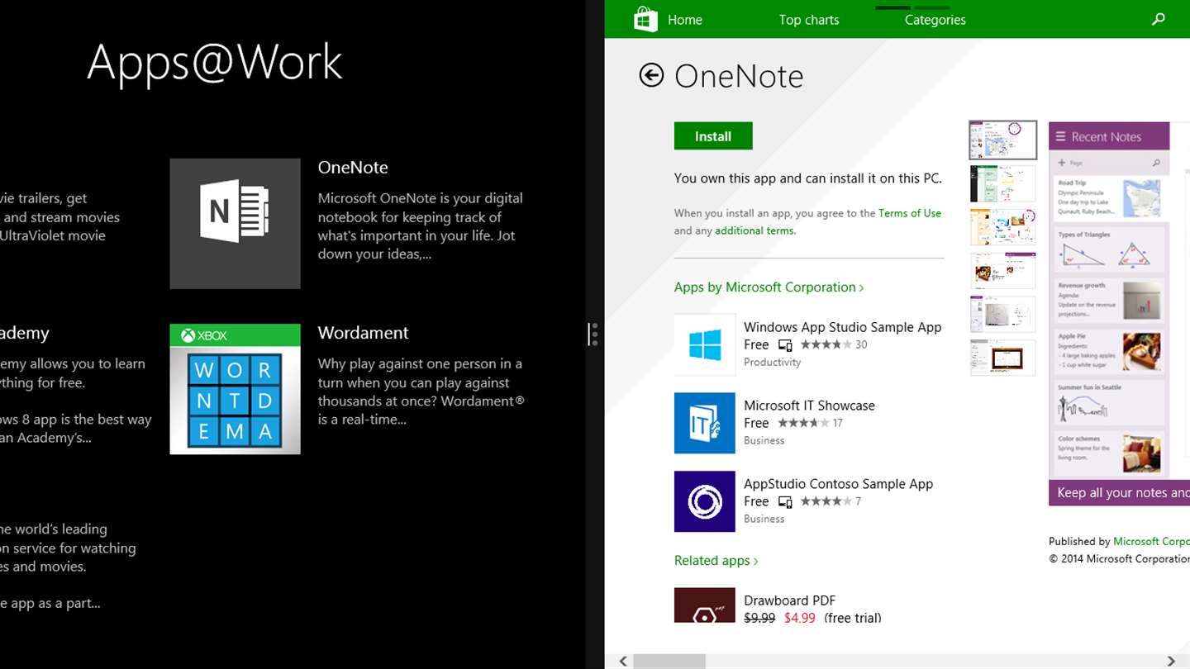This screenshot has height=669, width=1190.
Task: Select the sixth screenshot thumbnail
Action: pos(1002,358)
